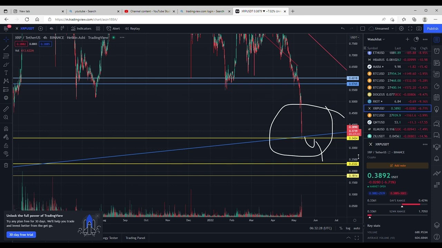Add a symbol to compare
Viewport: 442px width, 248px height.
(x=40, y=29)
